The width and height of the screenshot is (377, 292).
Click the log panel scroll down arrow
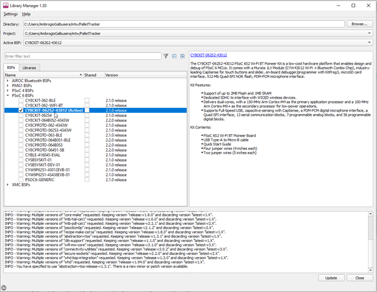(x=370, y=271)
